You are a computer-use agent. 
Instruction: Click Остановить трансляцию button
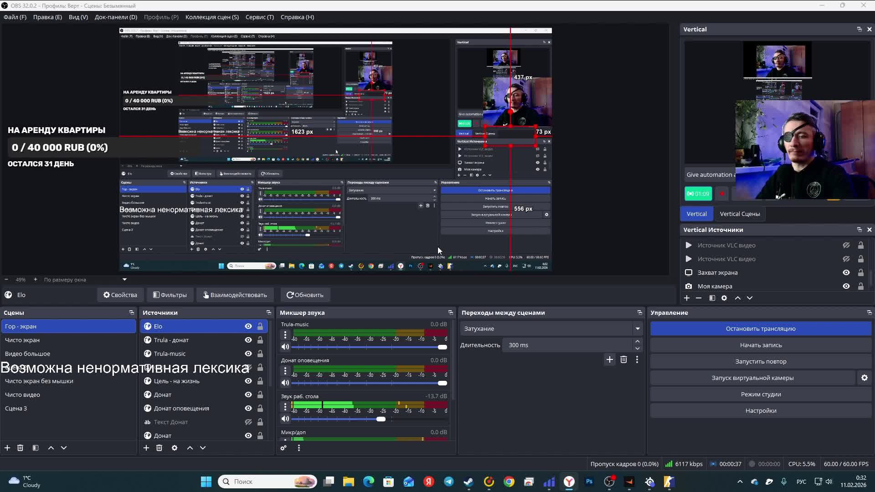tap(761, 328)
